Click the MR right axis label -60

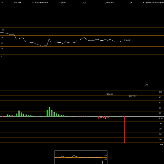tap(160, 134)
